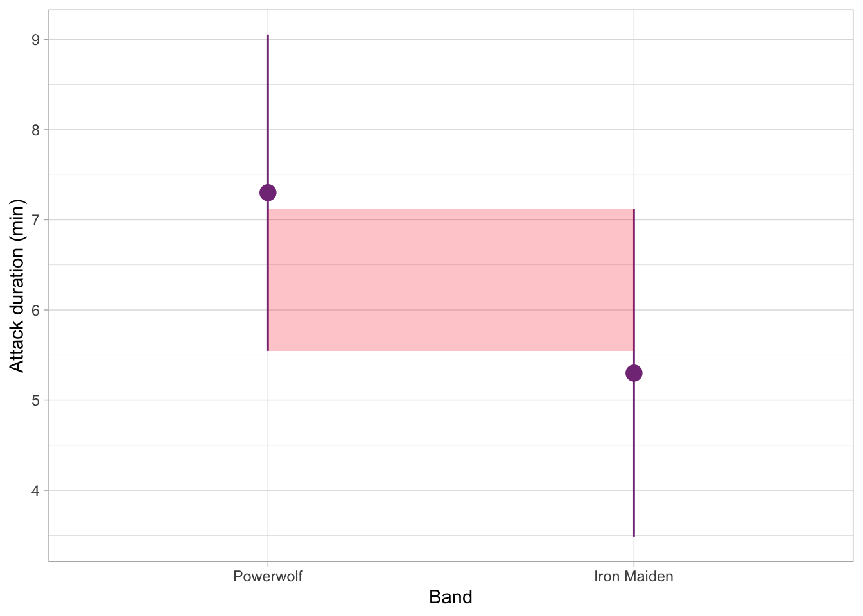Click the x-axis tick mark above the Powerwolf label
This screenshot has width=863, height=616.
(x=268, y=564)
